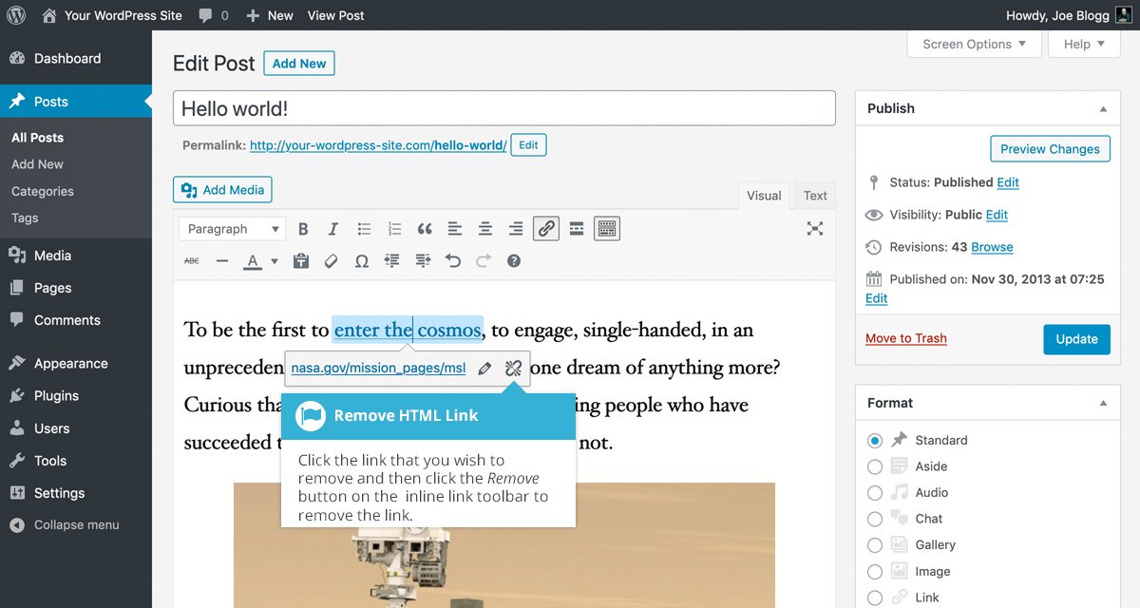This screenshot has width=1140, height=608.
Task: Choose the Audio post format
Action: (874, 493)
